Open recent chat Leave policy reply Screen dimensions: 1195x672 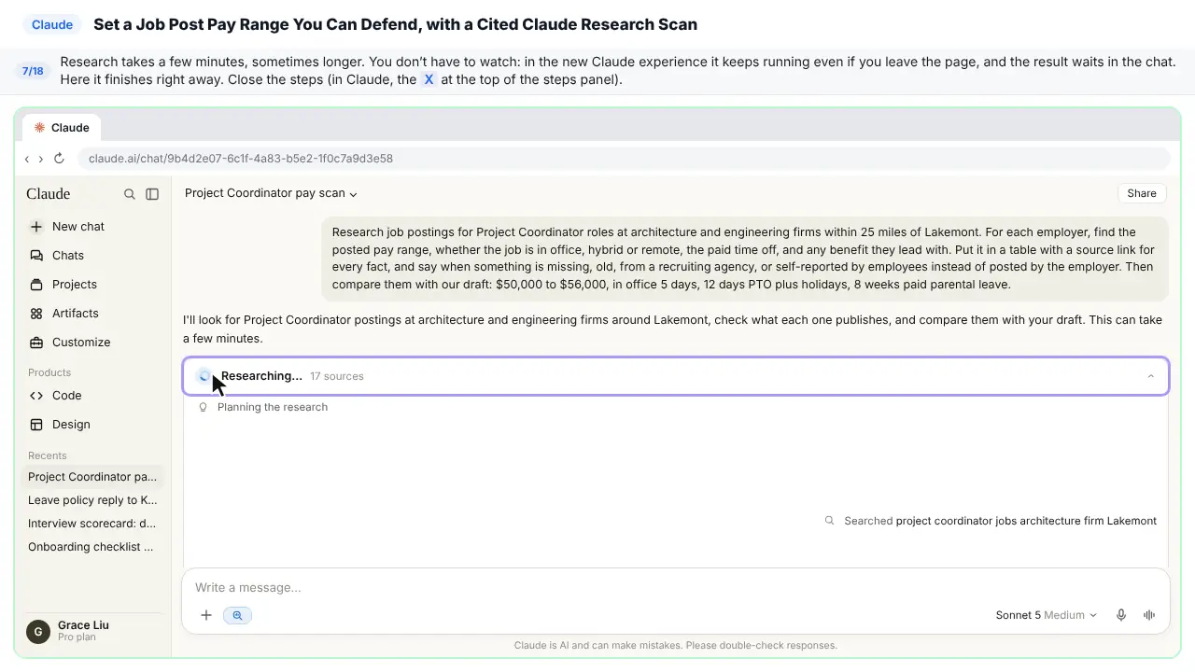click(91, 500)
